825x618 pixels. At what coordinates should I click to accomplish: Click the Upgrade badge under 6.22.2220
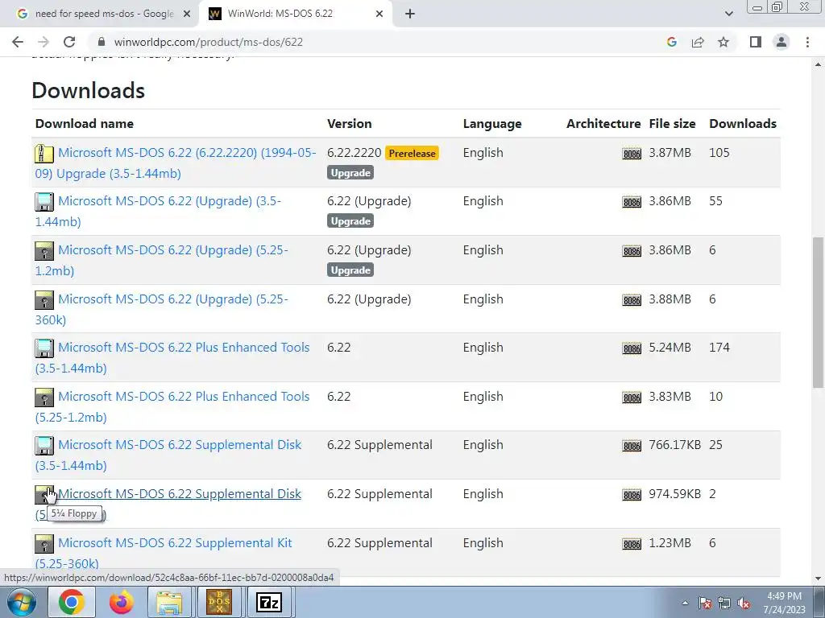(x=350, y=173)
